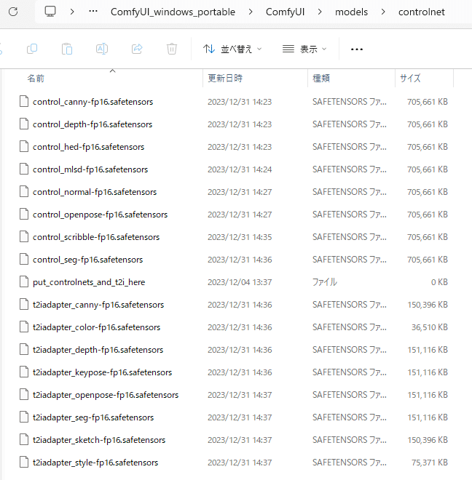The height and width of the screenshot is (480, 472).
Task: Sort by 名前 column header
Action: click(x=36, y=79)
